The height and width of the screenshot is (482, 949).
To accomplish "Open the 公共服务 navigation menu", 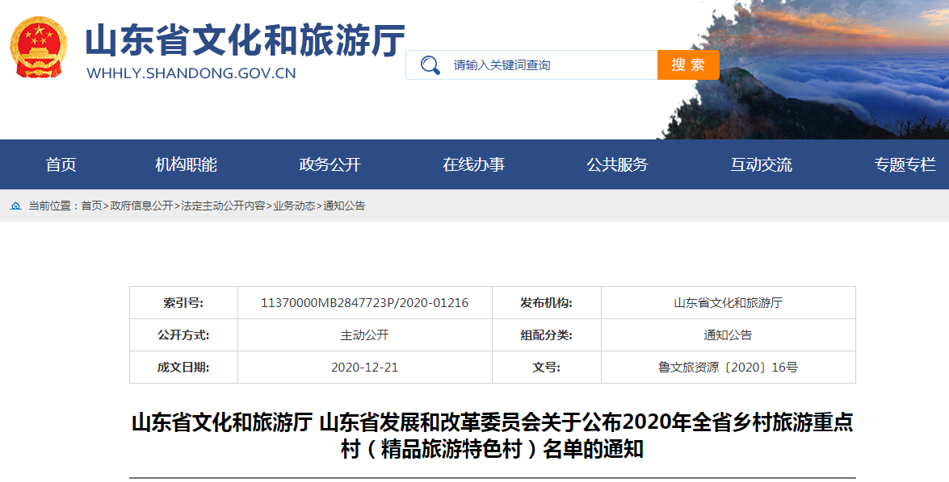I will pyautogui.click(x=617, y=164).
